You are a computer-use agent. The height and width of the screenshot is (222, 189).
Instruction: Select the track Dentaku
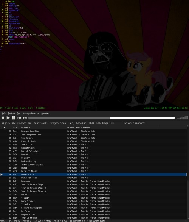point(93,155)
